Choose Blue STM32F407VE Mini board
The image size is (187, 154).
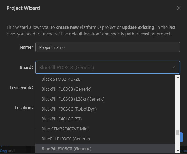105,129
